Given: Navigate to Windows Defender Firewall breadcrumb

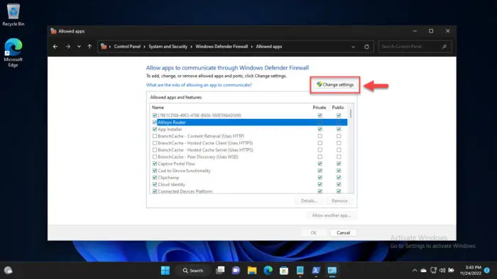Looking at the screenshot, I should point(222,47).
